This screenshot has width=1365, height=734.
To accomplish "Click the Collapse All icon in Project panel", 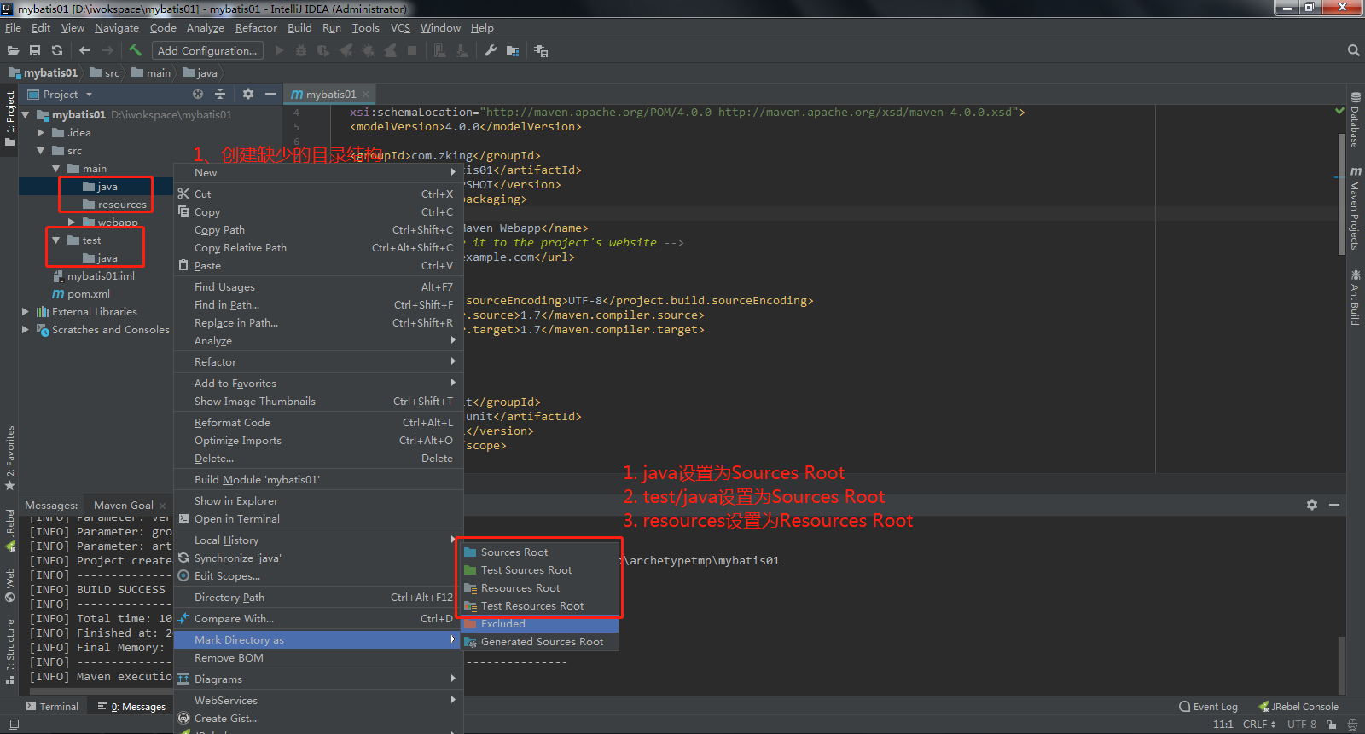I will click(220, 94).
